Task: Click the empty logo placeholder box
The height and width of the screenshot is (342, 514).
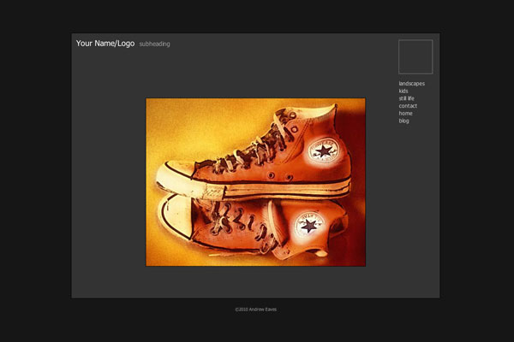Action: click(x=415, y=56)
